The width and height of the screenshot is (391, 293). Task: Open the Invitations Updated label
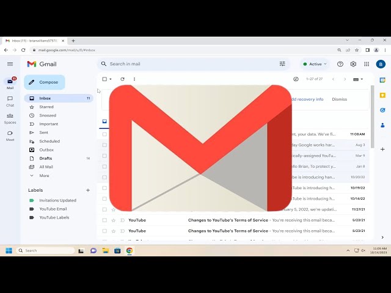point(57,200)
